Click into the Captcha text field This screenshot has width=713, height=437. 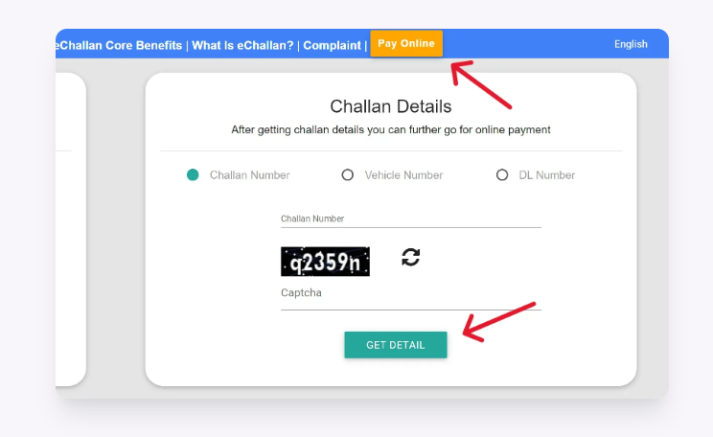point(410,297)
